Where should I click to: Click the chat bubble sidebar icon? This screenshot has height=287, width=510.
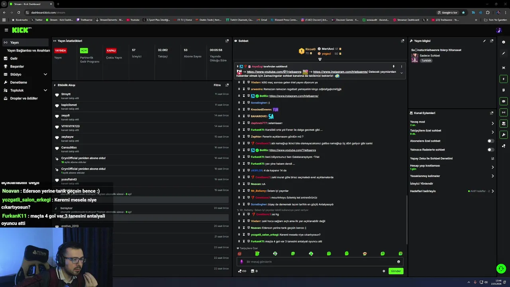tap(504, 101)
